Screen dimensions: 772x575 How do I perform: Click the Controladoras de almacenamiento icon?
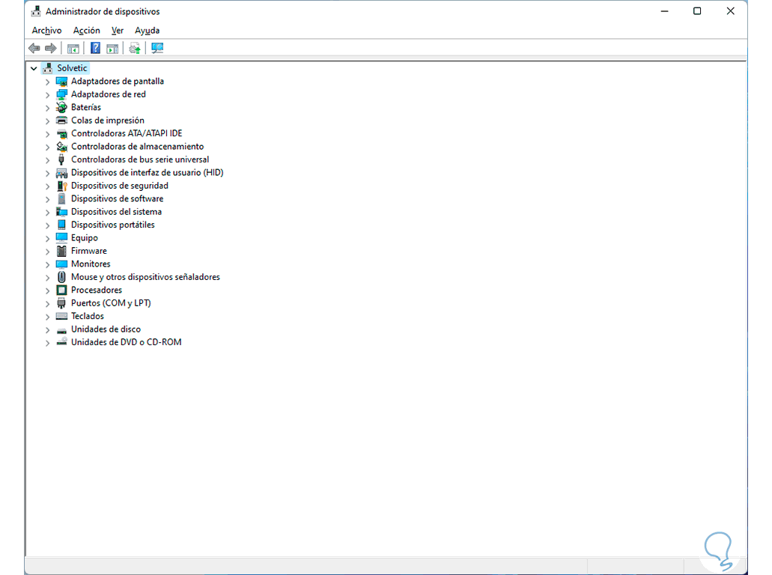click(x=61, y=147)
